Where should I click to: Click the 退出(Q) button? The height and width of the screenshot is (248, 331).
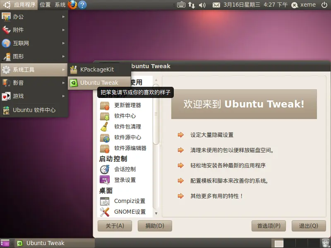coord(309,226)
